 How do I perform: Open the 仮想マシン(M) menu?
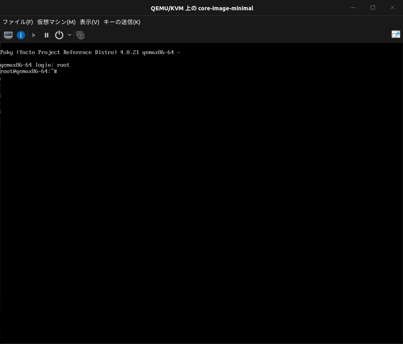click(x=56, y=22)
